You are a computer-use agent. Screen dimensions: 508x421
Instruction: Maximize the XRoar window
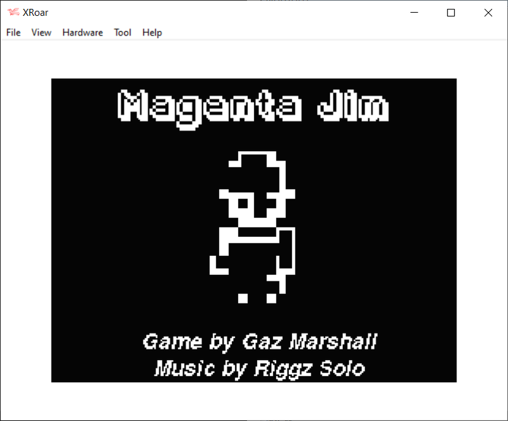tap(451, 13)
